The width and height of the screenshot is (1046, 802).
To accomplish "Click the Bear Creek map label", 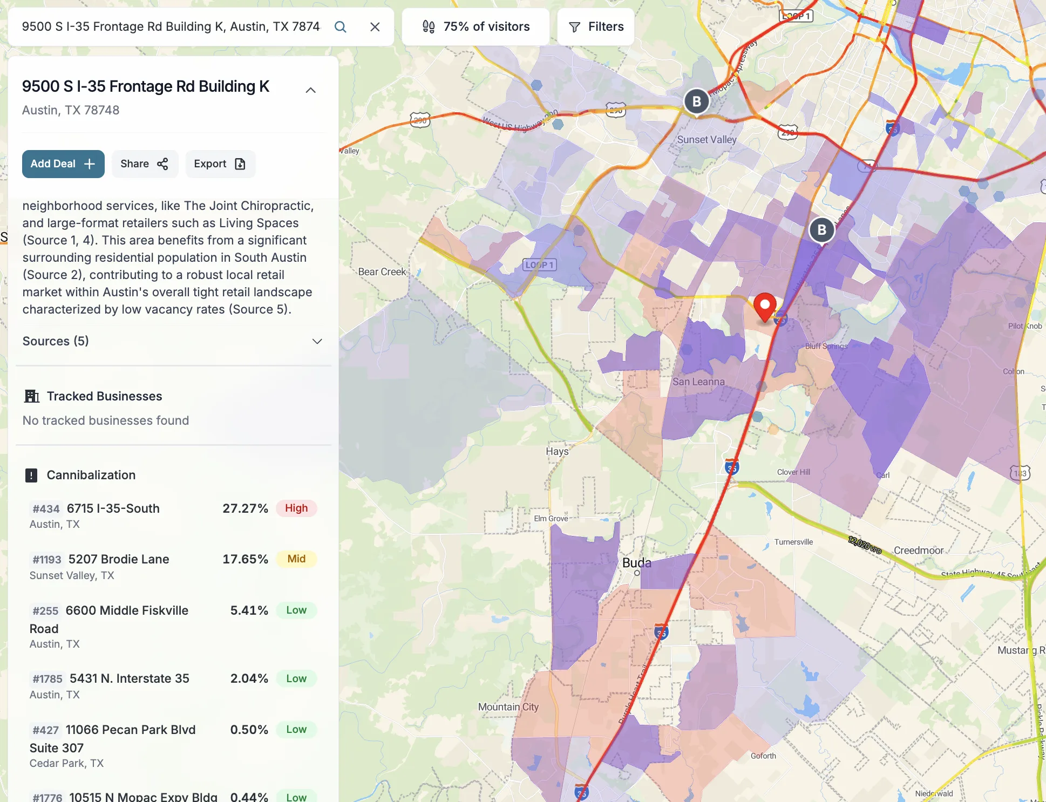I will point(382,272).
